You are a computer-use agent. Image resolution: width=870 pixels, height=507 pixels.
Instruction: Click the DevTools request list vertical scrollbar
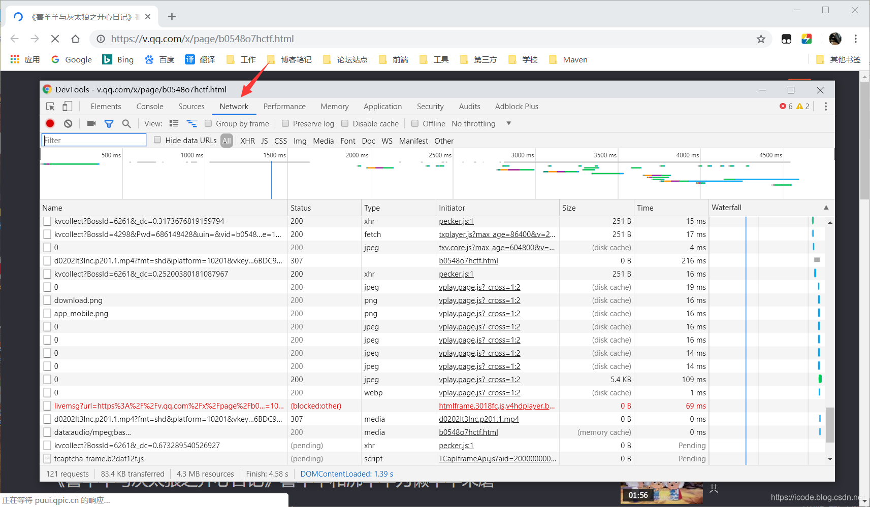coord(830,425)
